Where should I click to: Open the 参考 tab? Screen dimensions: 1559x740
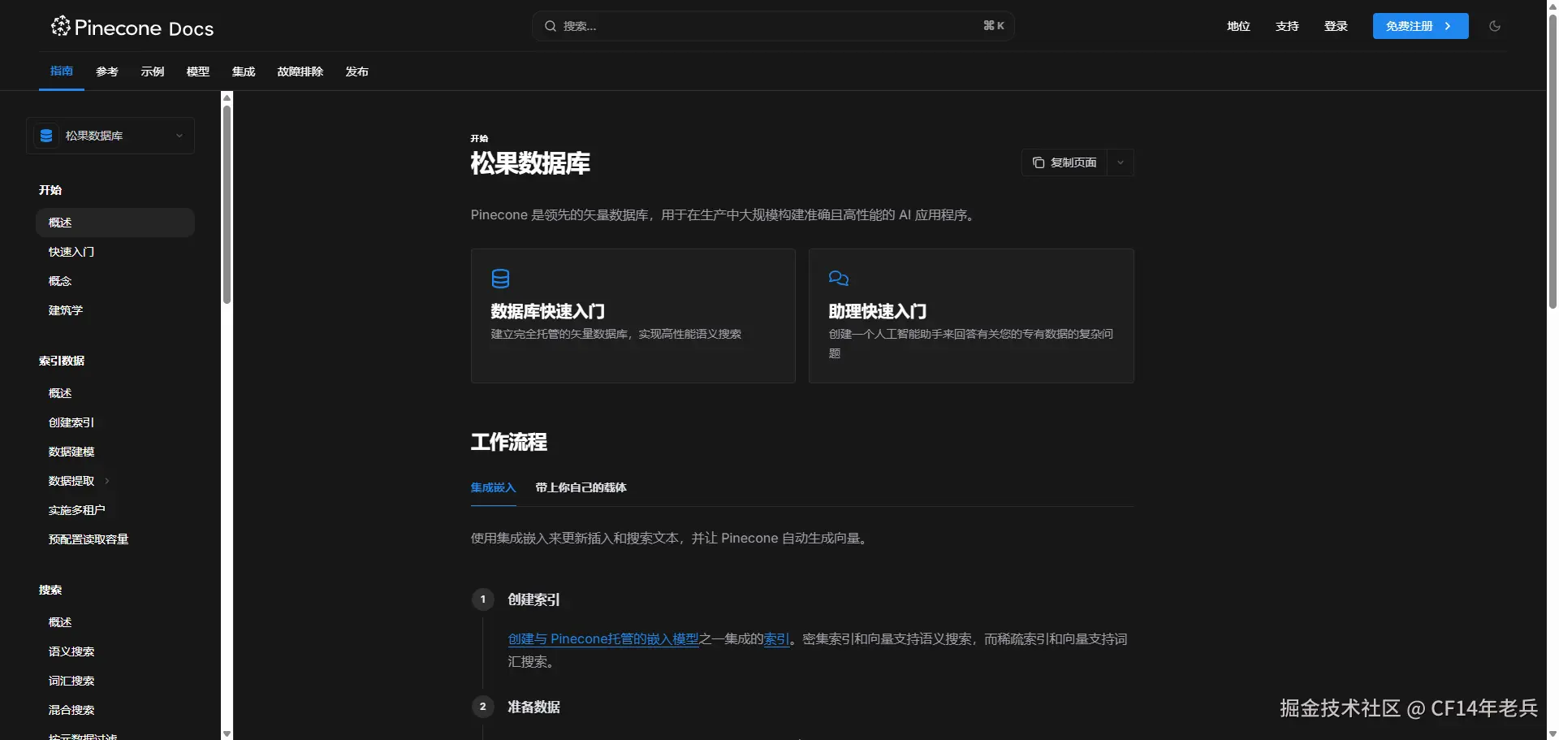[x=107, y=71]
